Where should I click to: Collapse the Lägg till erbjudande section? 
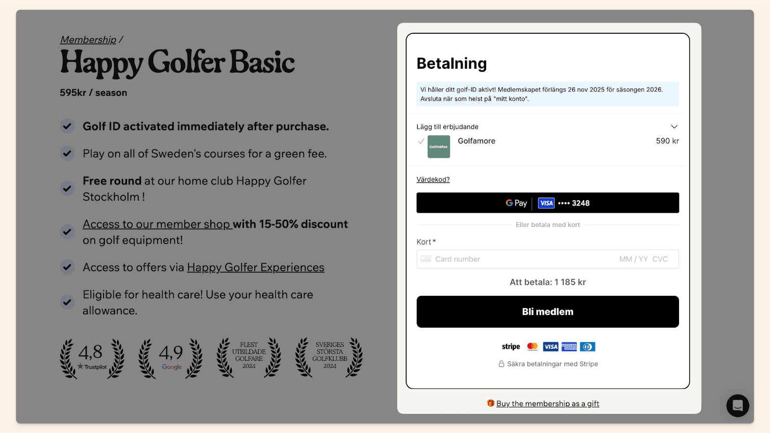[x=674, y=127]
